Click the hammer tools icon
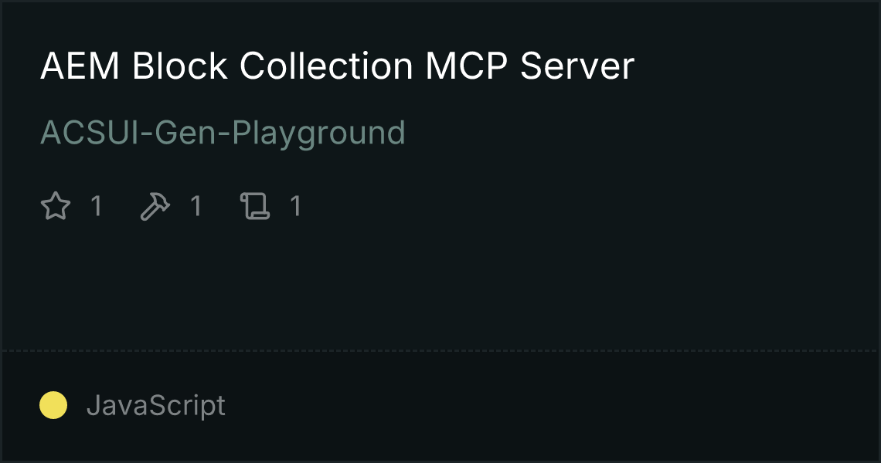Screen dimensions: 881x463 click(x=155, y=206)
